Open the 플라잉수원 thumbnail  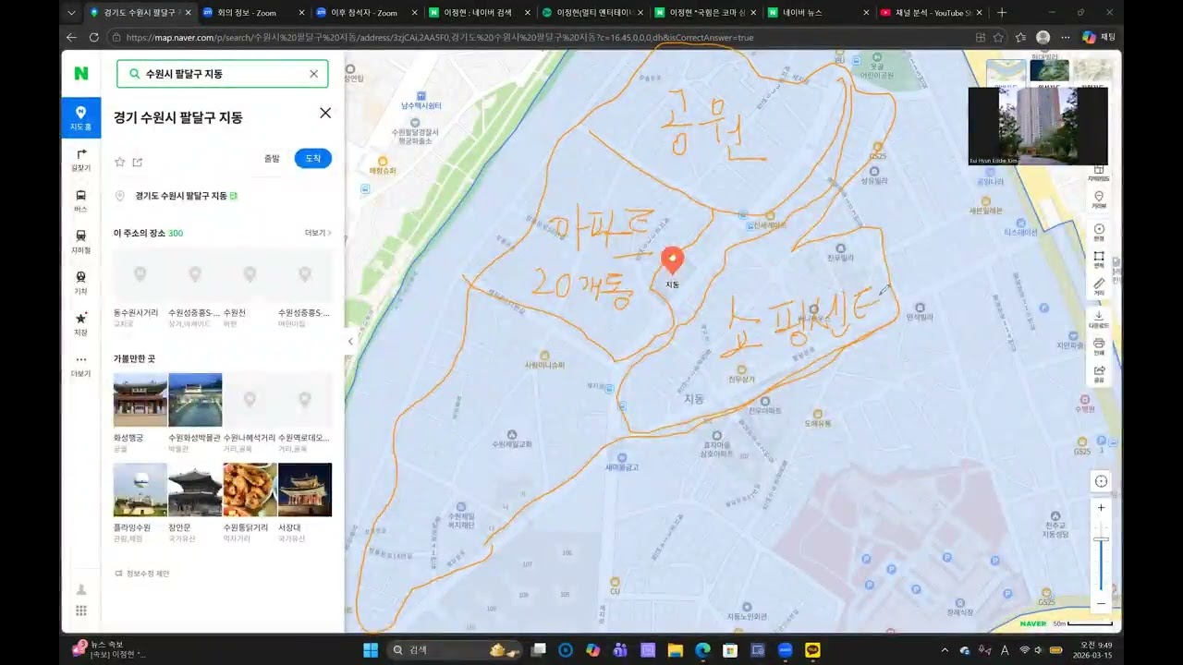point(140,490)
